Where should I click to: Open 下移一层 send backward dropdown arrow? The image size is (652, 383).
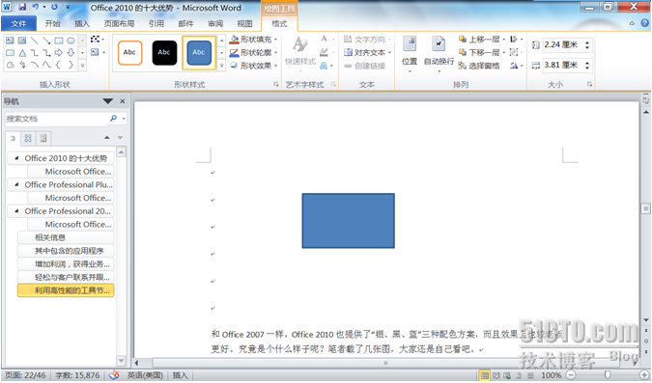[503, 53]
